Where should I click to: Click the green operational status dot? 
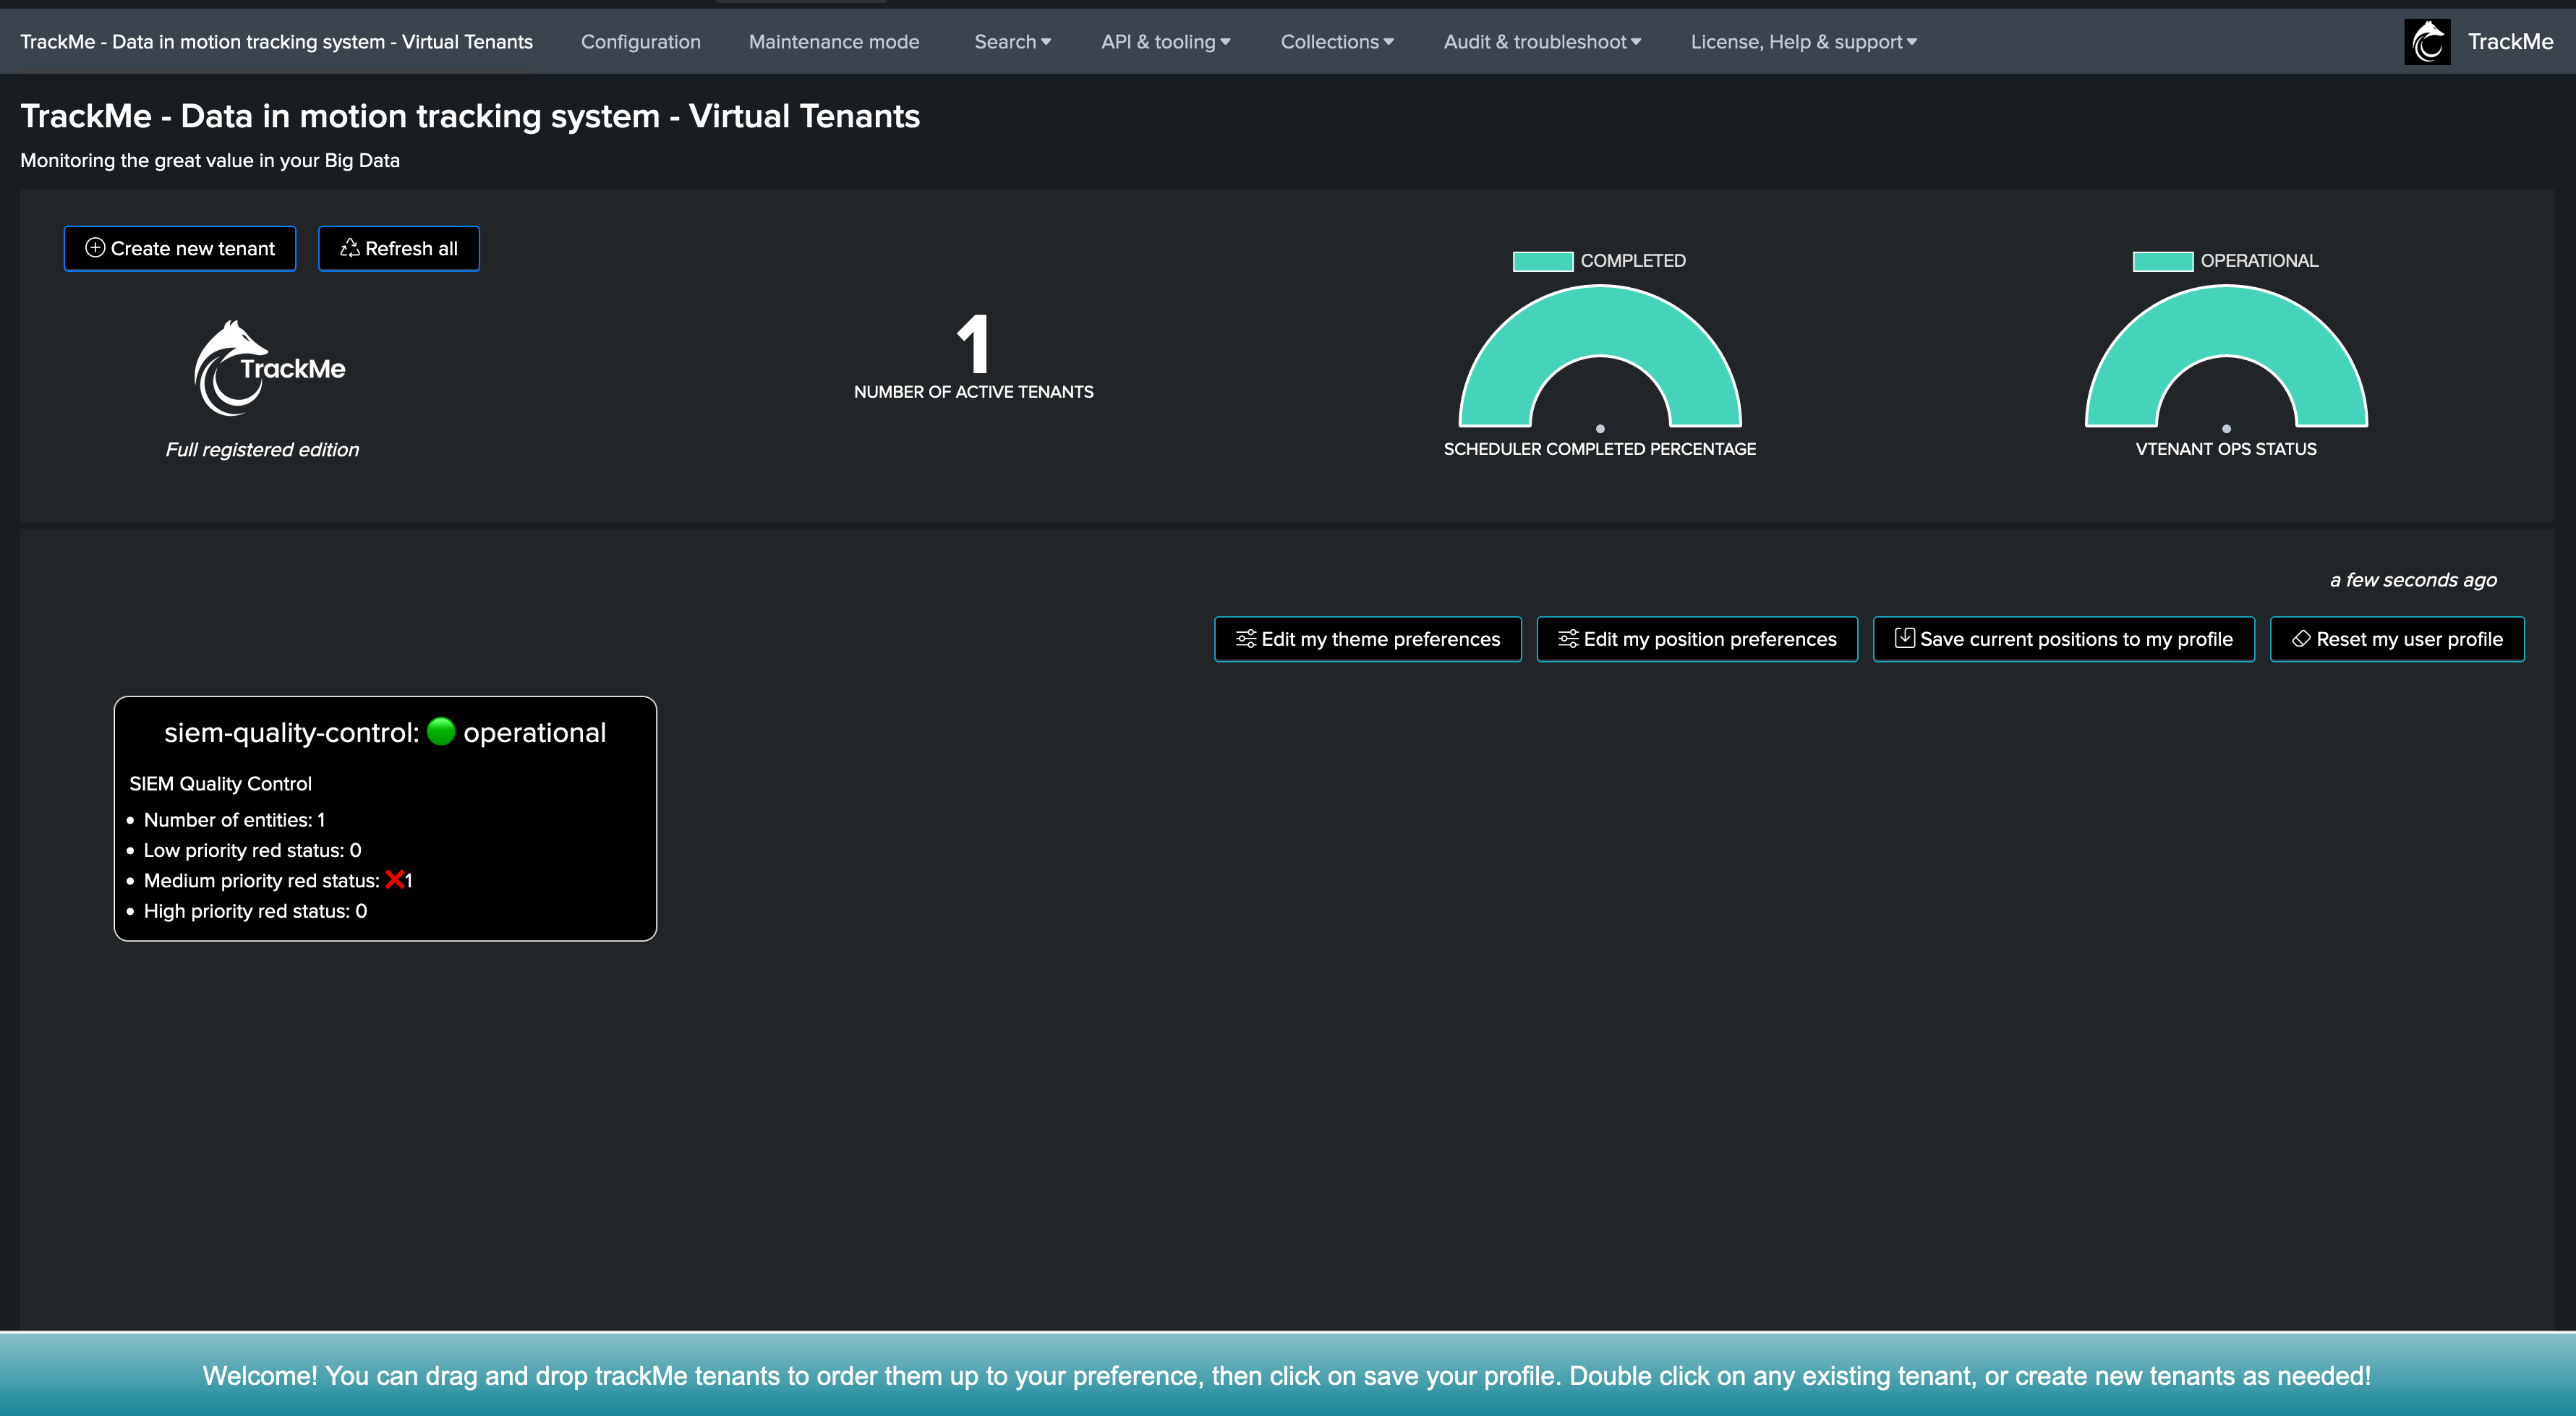click(441, 732)
